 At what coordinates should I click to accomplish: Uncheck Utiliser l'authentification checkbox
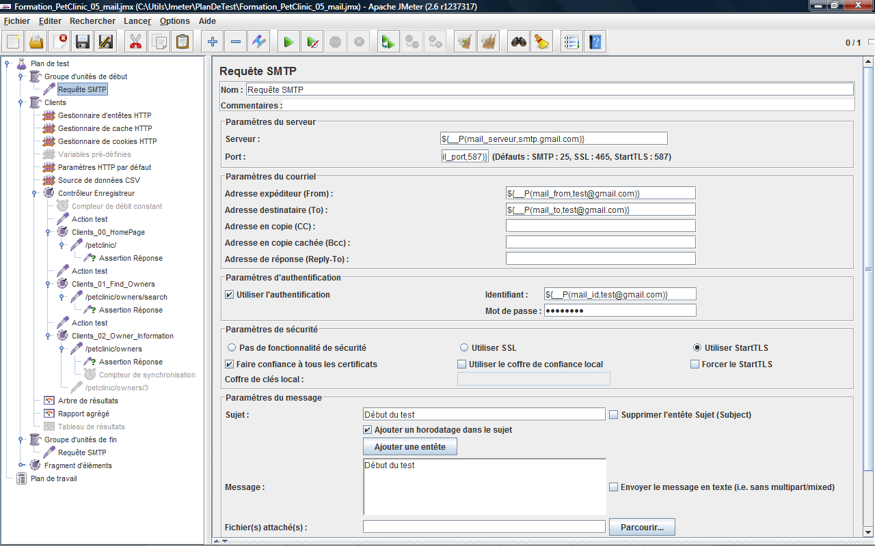(230, 295)
